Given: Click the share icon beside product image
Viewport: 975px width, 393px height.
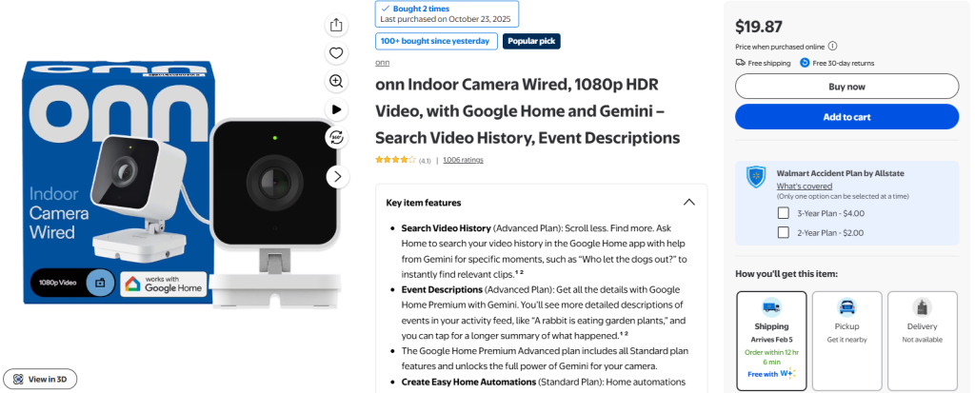Looking at the screenshot, I should coord(336,25).
